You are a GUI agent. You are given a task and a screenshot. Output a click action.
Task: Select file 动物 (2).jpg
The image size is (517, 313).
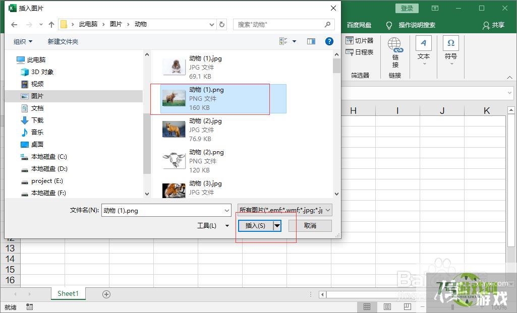click(223, 130)
